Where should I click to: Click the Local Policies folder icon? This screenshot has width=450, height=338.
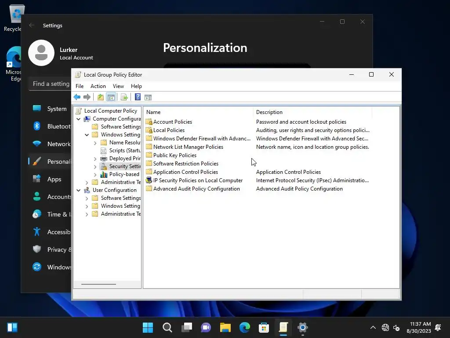click(149, 130)
